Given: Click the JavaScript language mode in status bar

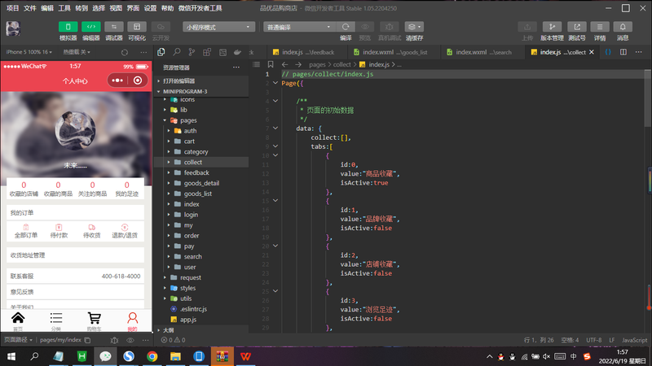Looking at the screenshot, I should pos(635,340).
